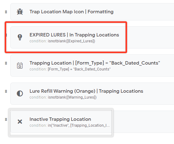Grab the drag handle beside Back_Dated_Counts rule
The image size is (174, 144).
point(6,63)
